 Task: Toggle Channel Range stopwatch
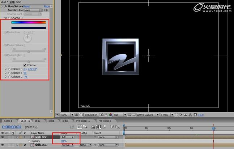[9, 18]
